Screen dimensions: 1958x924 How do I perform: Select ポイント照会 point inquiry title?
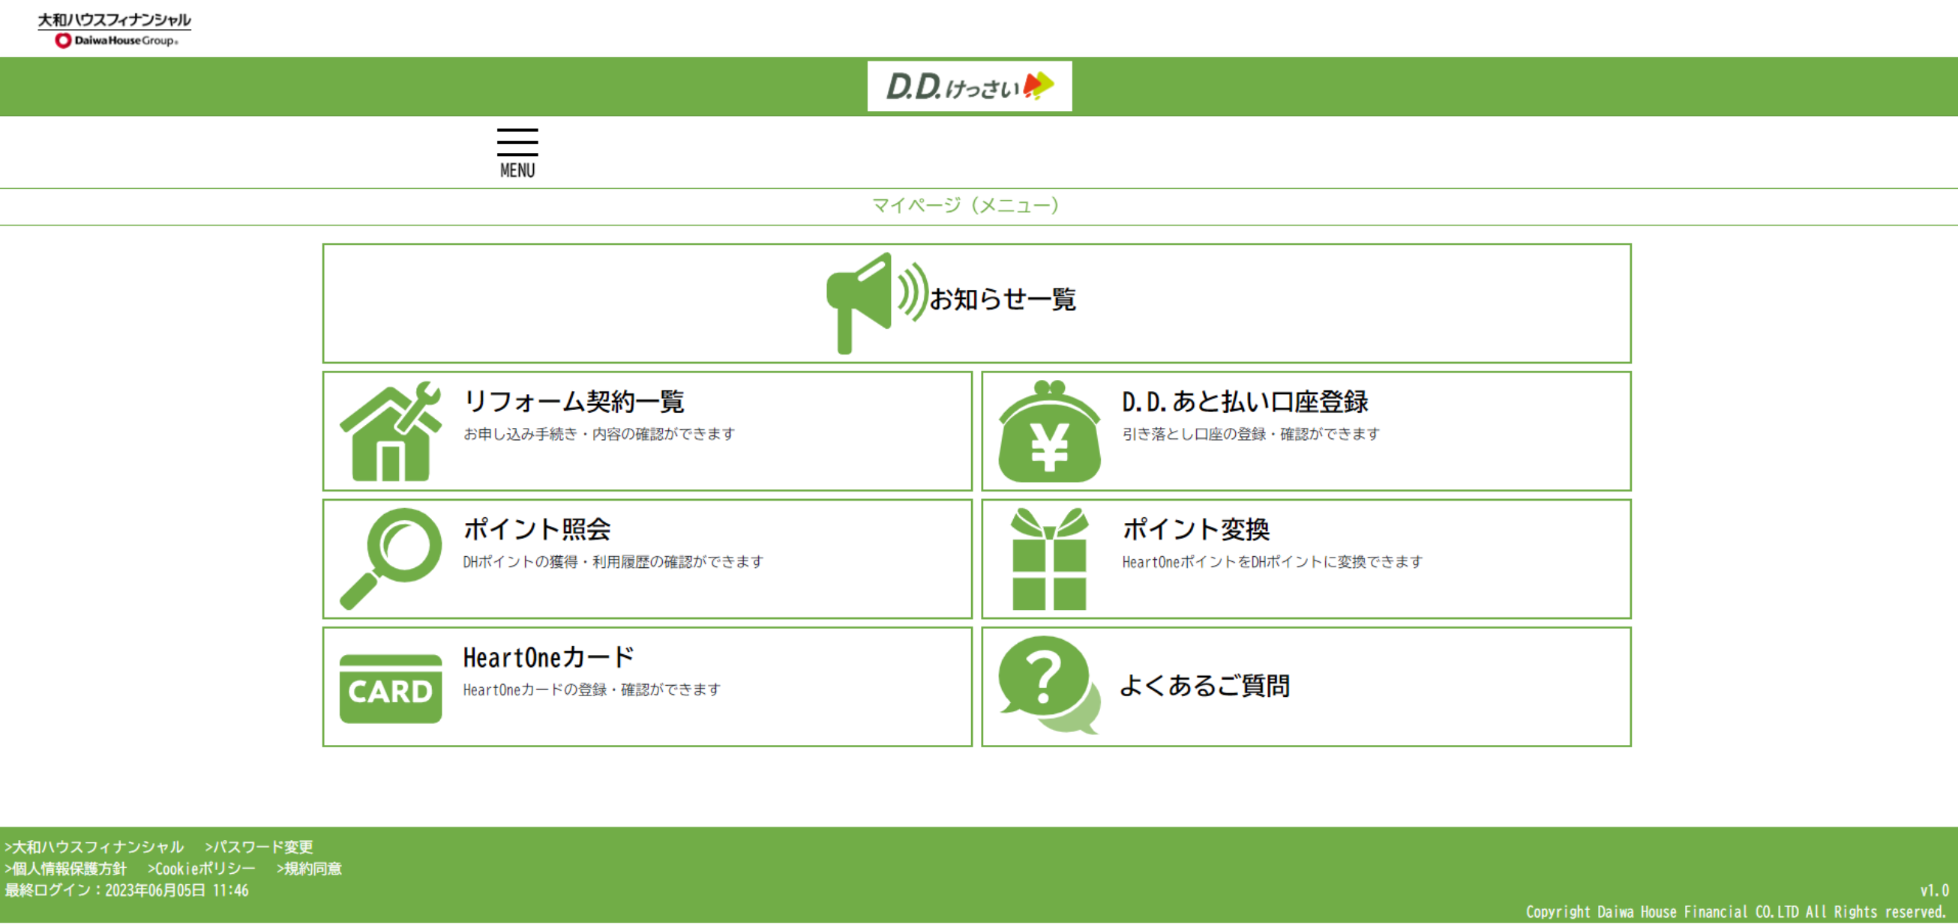(x=537, y=529)
